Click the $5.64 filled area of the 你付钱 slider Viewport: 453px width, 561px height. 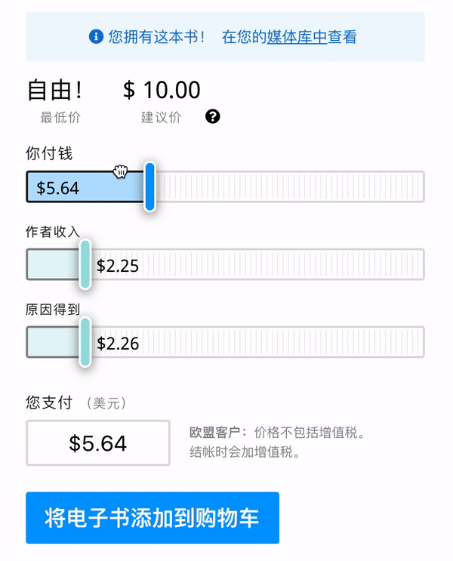point(83,187)
